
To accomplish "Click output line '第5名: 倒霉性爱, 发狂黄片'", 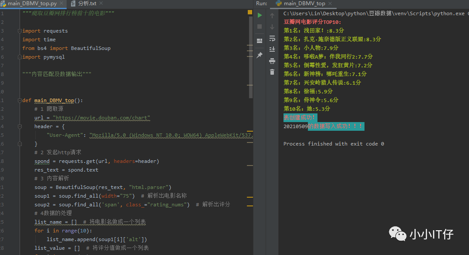I will click(x=328, y=65).
